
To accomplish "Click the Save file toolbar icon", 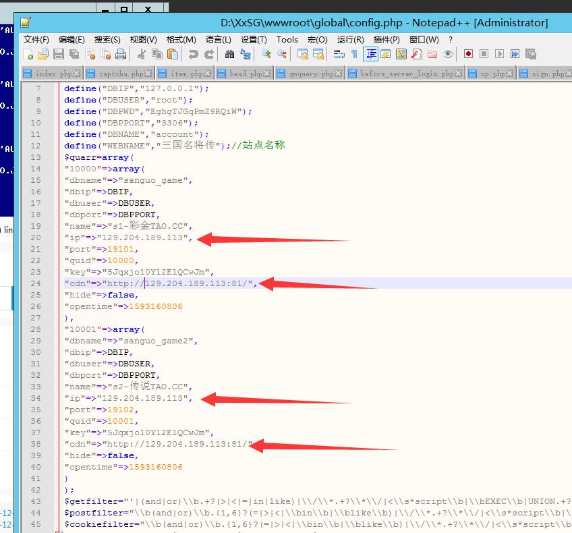I will click(59, 55).
